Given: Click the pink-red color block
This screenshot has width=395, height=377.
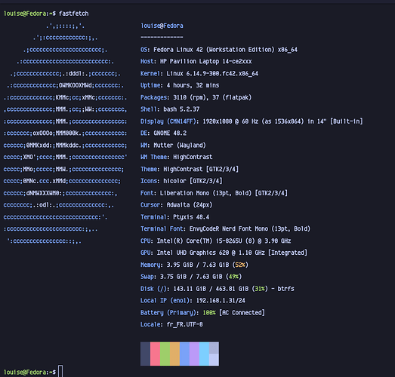Looking at the screenshot, I should [x=155, y=354].
